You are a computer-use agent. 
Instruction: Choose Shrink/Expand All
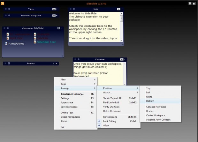(118, 98)
